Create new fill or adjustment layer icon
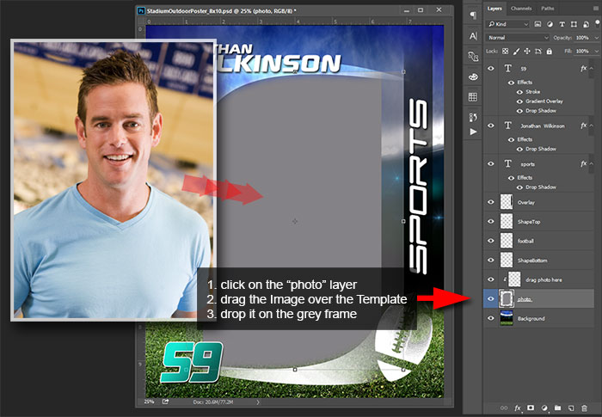 [x=544, y=408]
